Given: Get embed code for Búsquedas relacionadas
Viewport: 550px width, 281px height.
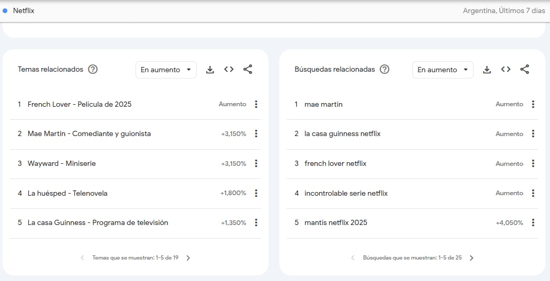Looking at the screenshot, I should [506, 70].
